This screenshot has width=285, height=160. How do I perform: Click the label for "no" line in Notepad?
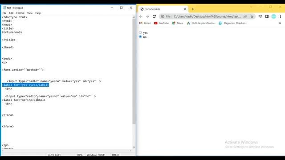coord(24,100)
